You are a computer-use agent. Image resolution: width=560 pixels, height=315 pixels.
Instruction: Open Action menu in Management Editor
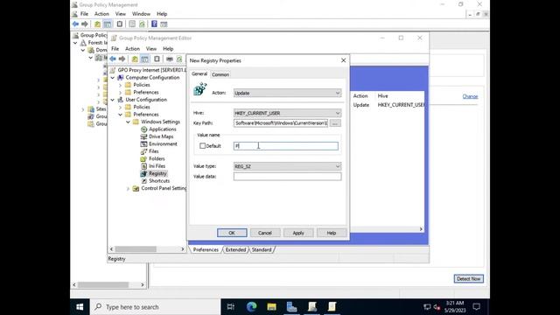pyautogui.click(x=132, y=49)
